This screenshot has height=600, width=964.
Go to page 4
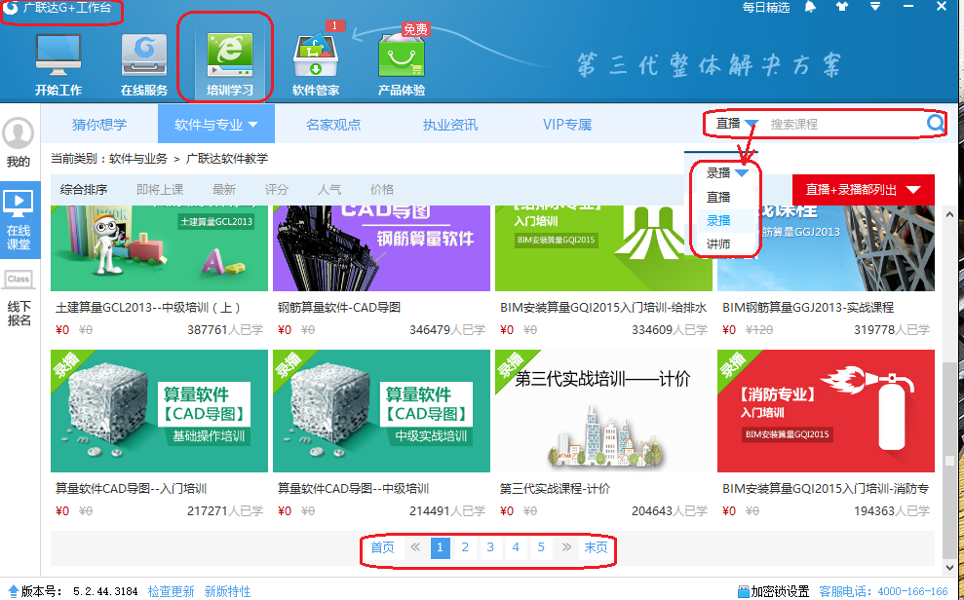(x=516, y=547)
